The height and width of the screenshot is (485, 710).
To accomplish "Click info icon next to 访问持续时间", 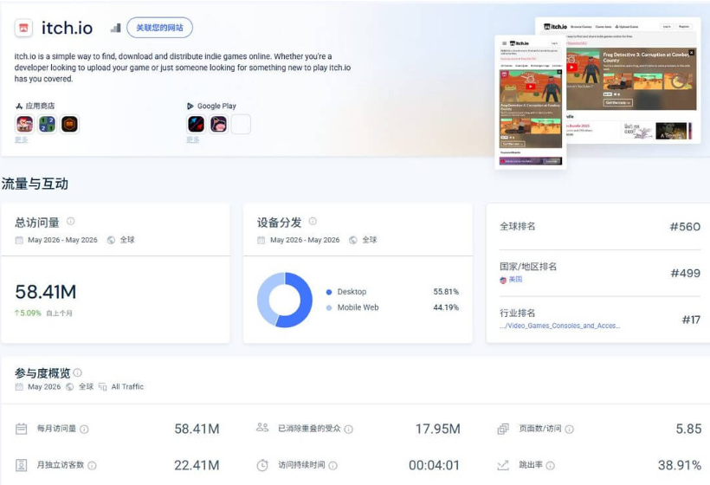I will pyautogui.click(x=332, y=465).
